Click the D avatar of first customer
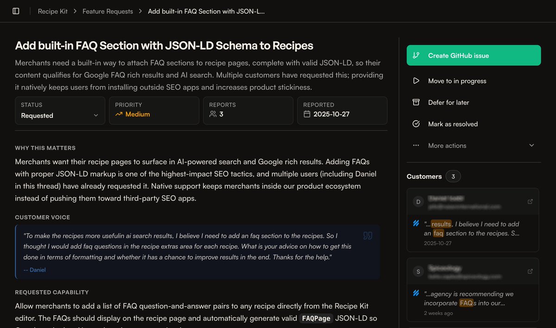The width and height of the screenshot is (556, 328). pyautogui.click(x=418, y=201)
